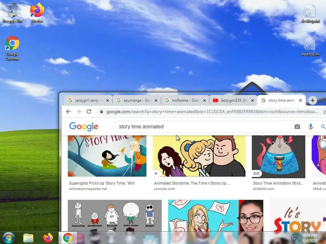The image size is (326, 244).
Task: Open the Firefox desktop shortcut
Action: tap(37, 13)
